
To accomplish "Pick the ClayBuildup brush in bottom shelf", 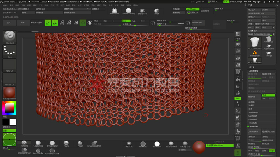I will pos(38,143).
